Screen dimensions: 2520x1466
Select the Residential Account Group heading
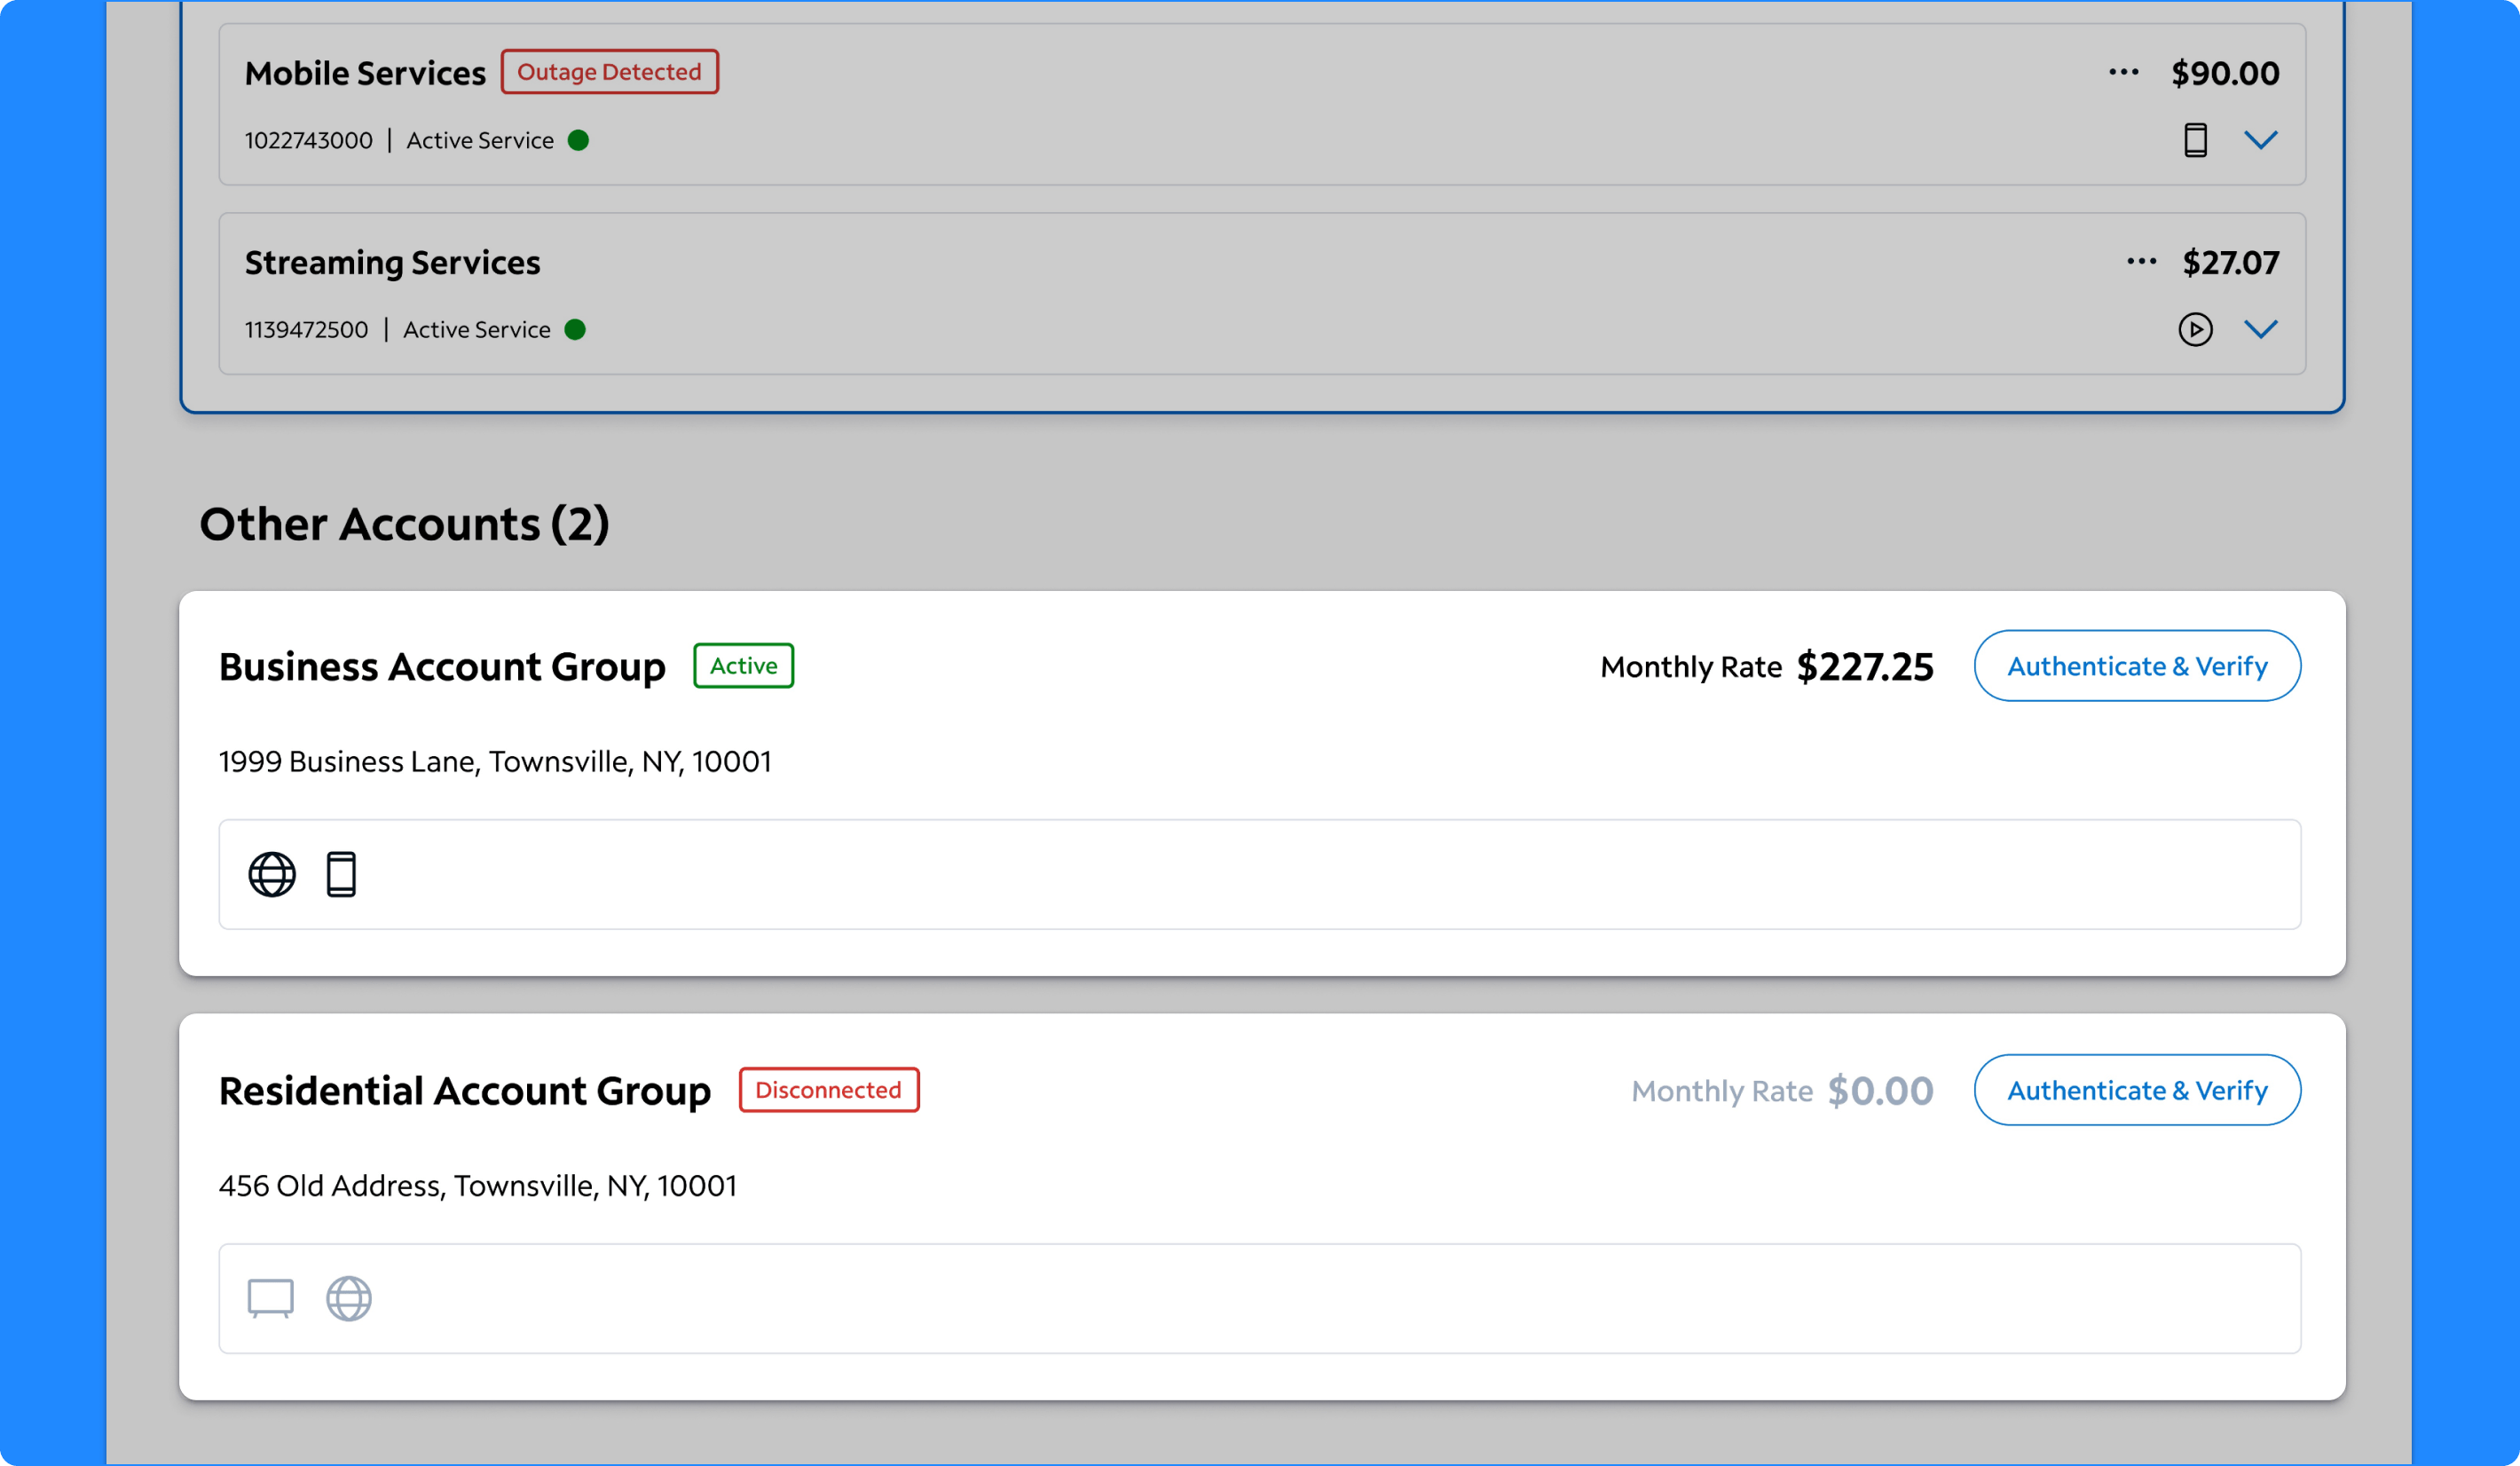tap(465, 1091)
